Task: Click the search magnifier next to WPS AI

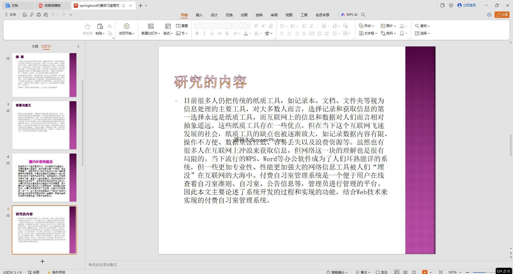Action: coord(363,15)
